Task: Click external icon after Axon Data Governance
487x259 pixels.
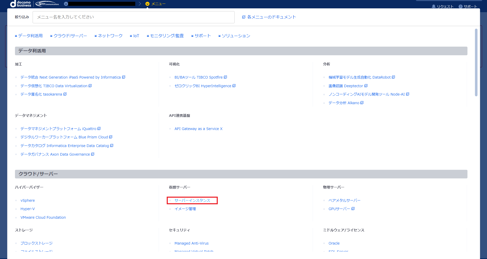Action: [x=93, y=154]
